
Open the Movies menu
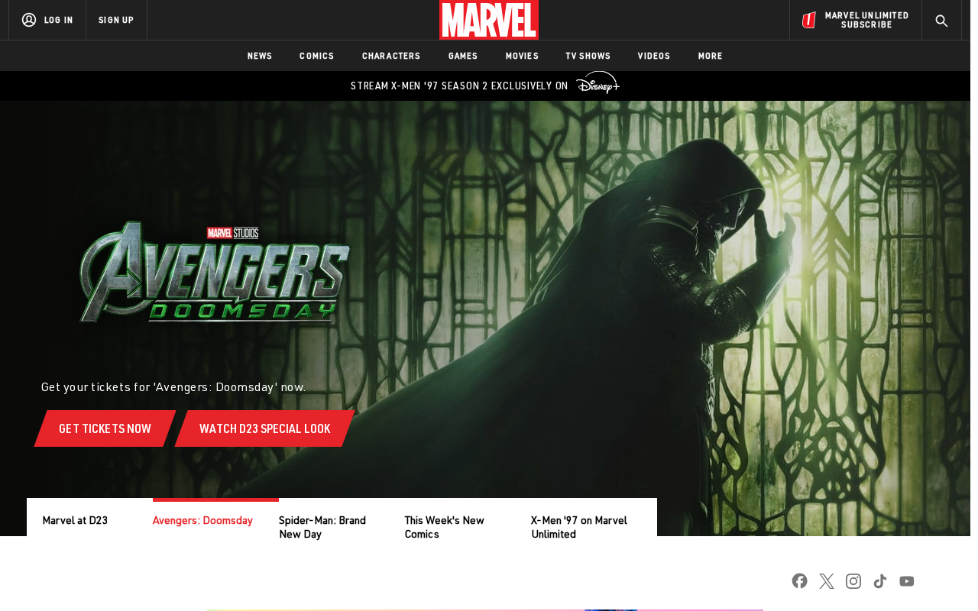point(522,56)
